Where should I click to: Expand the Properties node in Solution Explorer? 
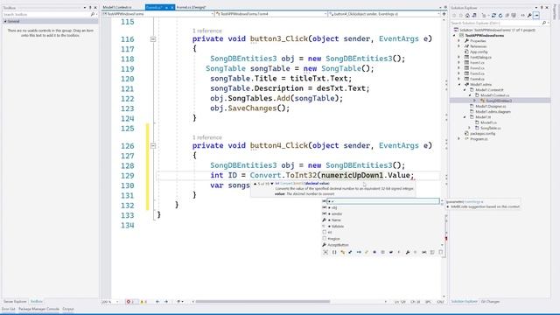[x=459, y=41]
